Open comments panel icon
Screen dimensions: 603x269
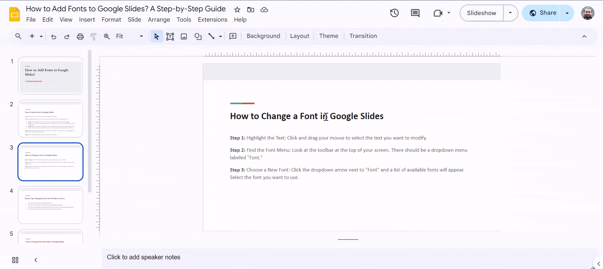point(415,13)
